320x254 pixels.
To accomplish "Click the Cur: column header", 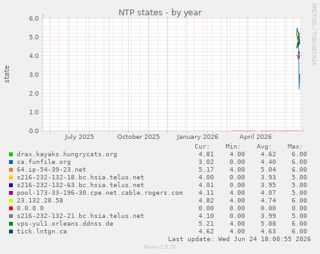I will tap(202, 147).
